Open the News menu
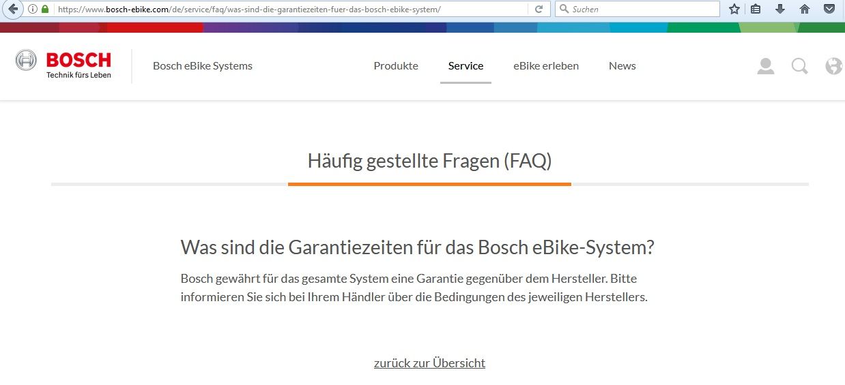This screenshot has height=385, width=845. 622,66
